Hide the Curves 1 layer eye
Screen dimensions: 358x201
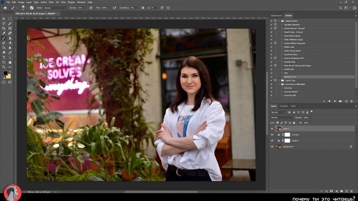pyautogui.click(x=272, y=135)
